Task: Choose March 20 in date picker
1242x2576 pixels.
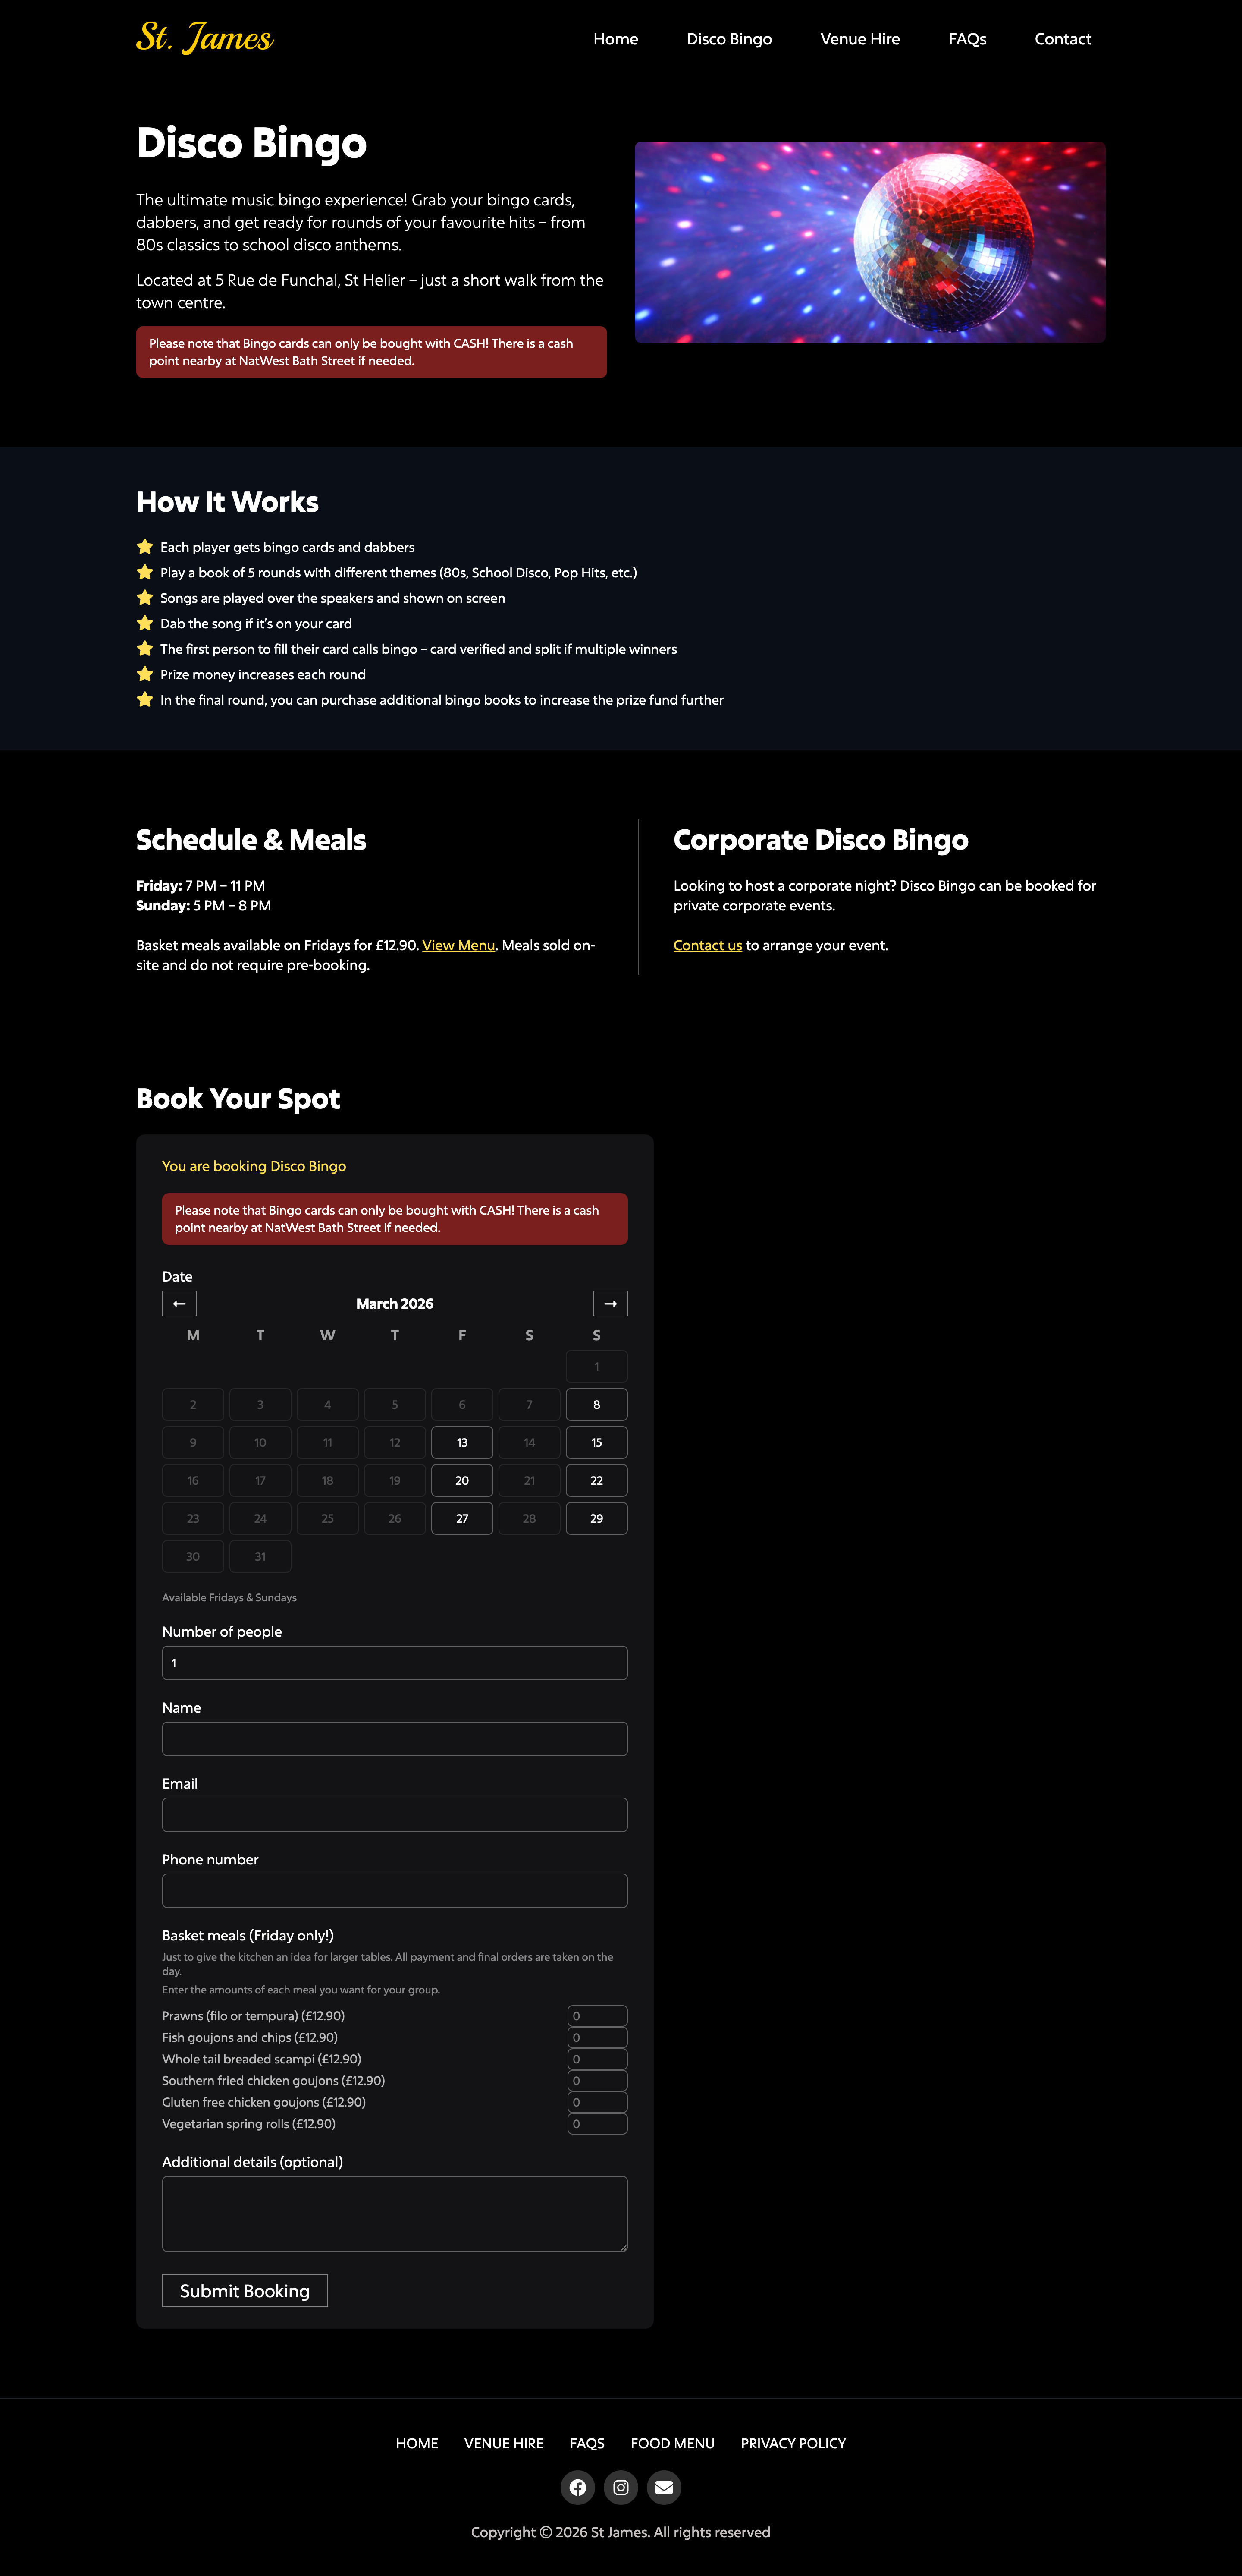Action: pos(461,1480)
